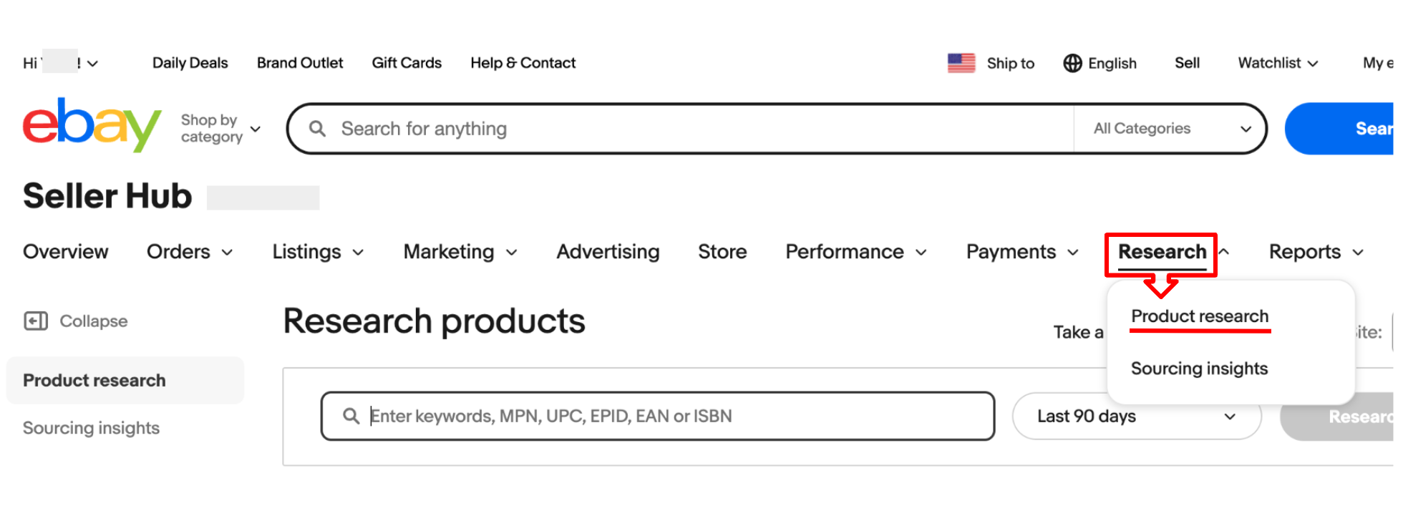Screen dimensions: 1403x521
Task: Switch to the Advertising tab
Action: click(x=608, y=252)
